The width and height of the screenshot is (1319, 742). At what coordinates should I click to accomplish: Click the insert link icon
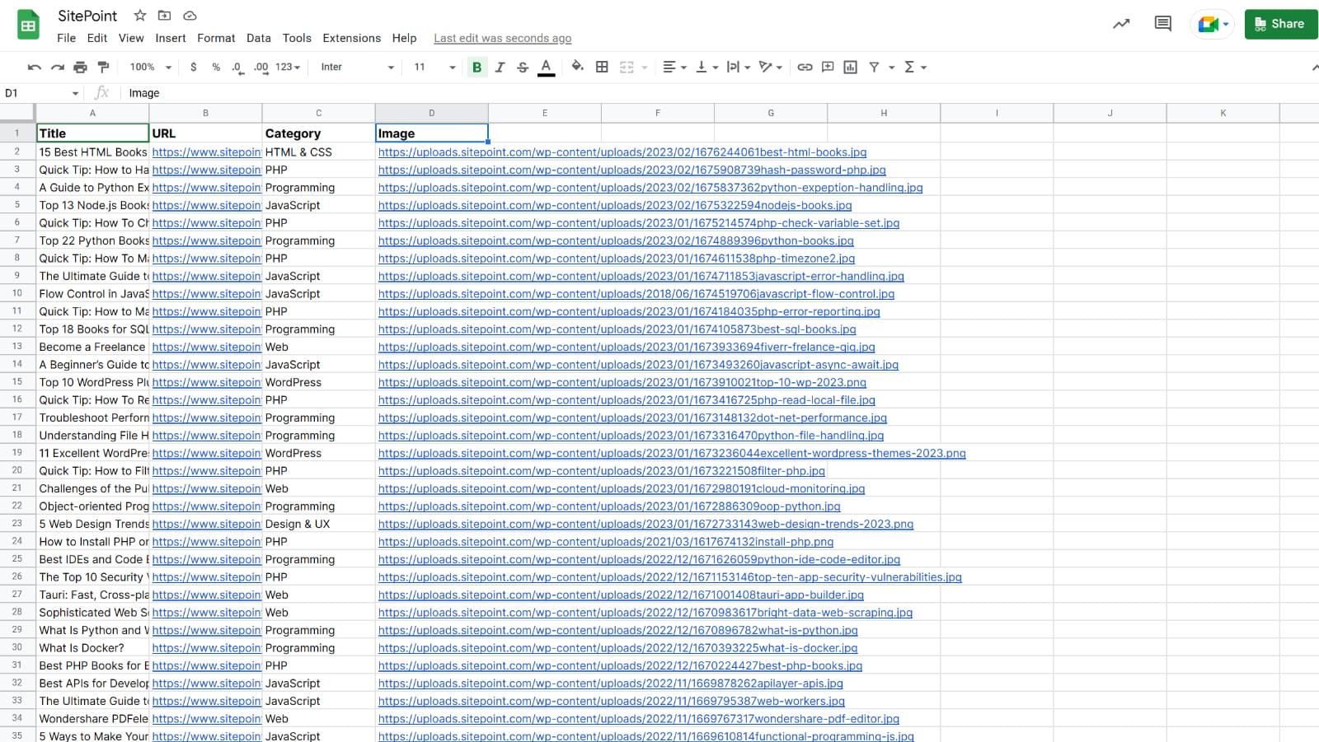(x=805, y=67)
